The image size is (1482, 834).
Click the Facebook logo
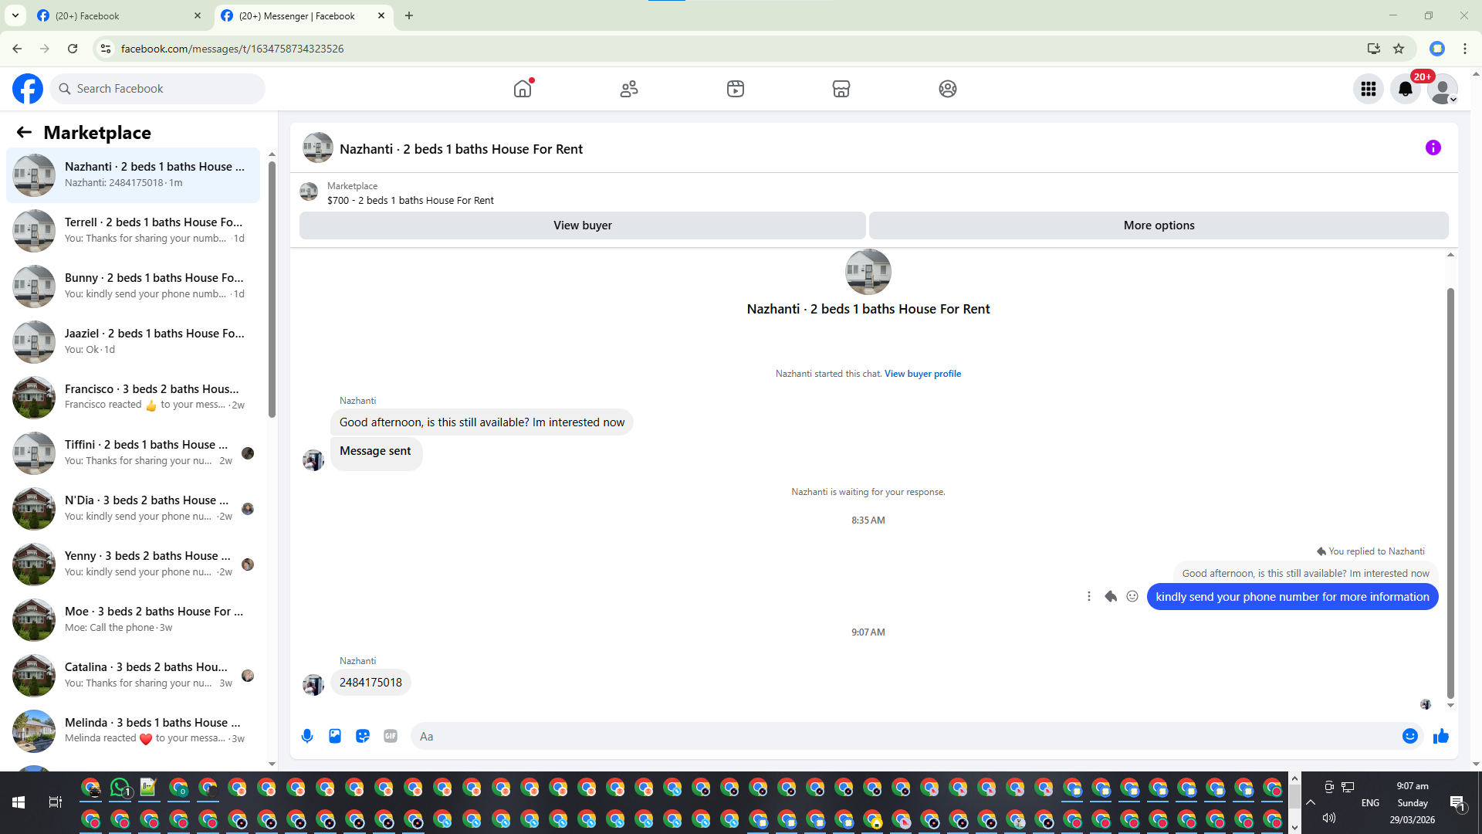[x=28, y=89]
